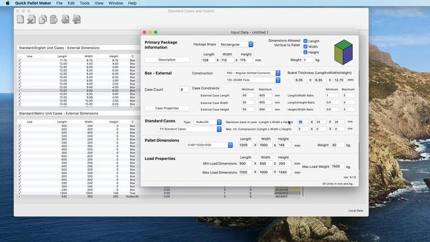The height and width of the screenshot is (242, 430).
Task: Click External Case Width maximum field
Action: coord(265,102)
